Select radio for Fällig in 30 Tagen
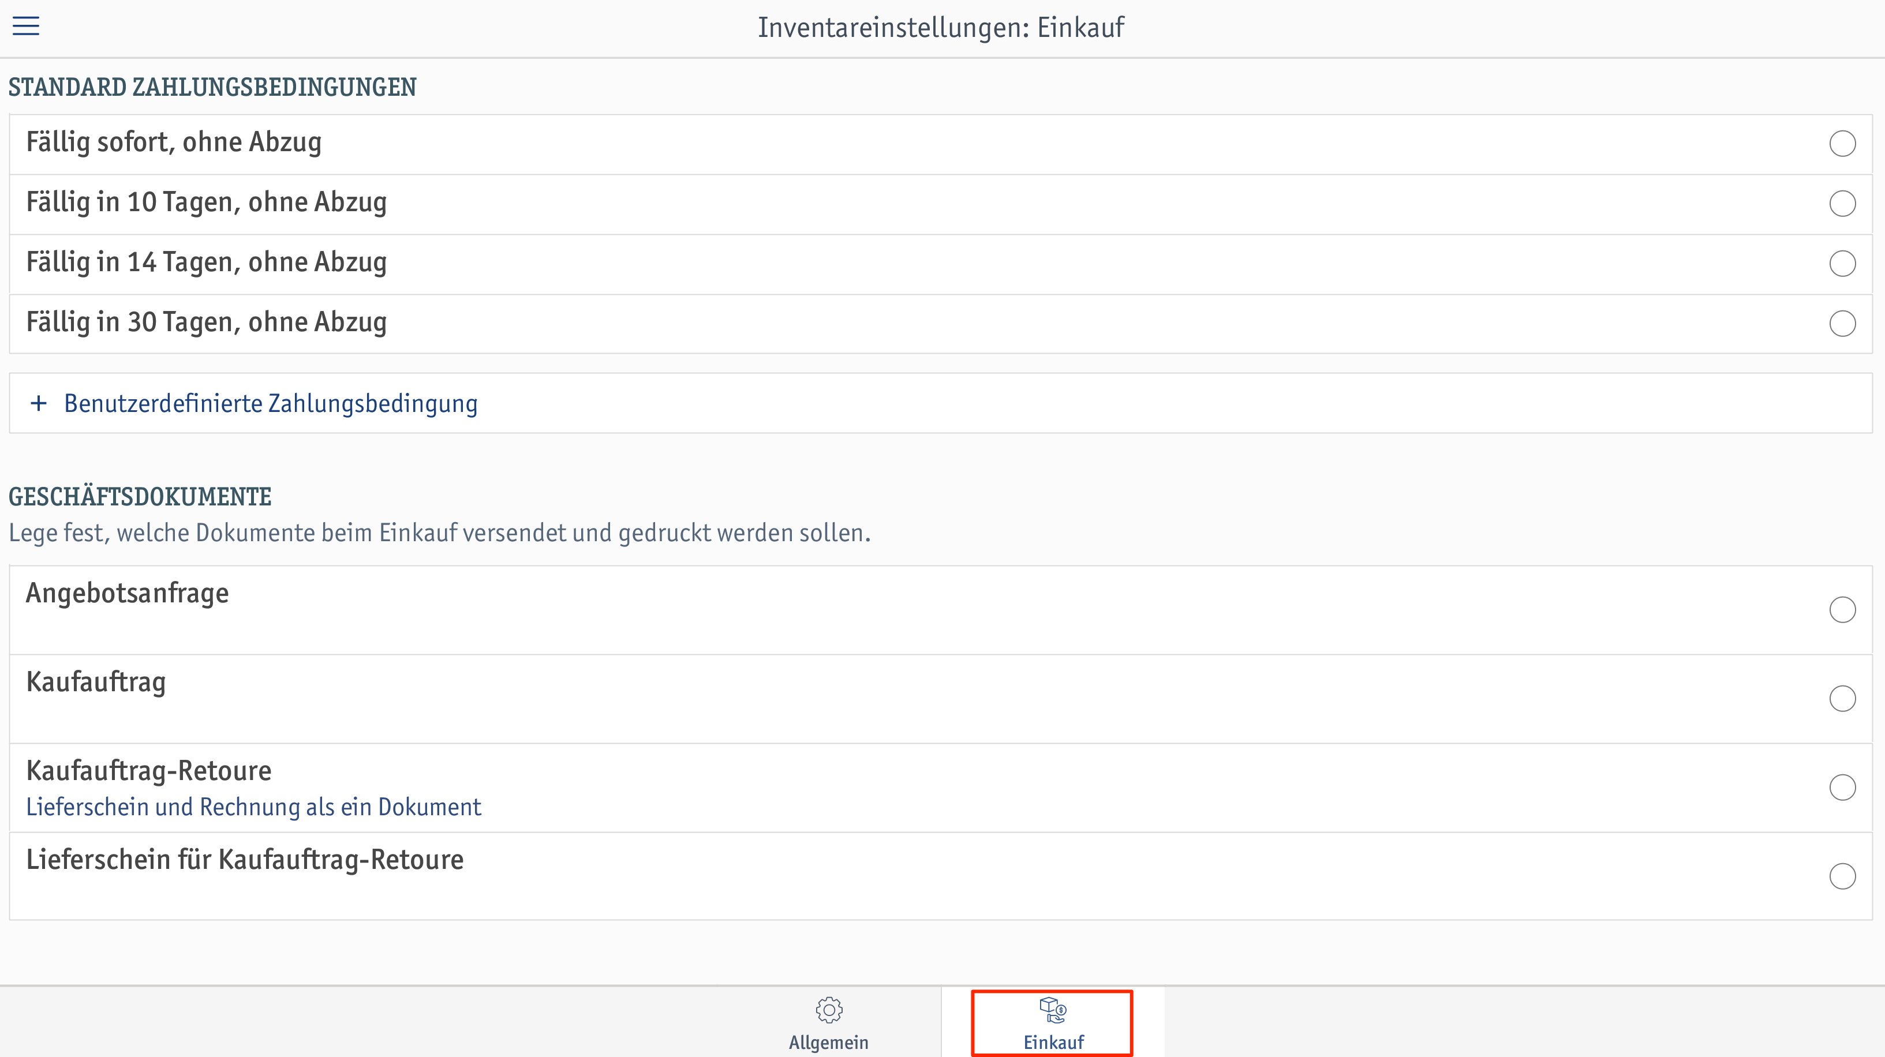This screenshot has width=1885, height=1057. tap(1842, 323)
